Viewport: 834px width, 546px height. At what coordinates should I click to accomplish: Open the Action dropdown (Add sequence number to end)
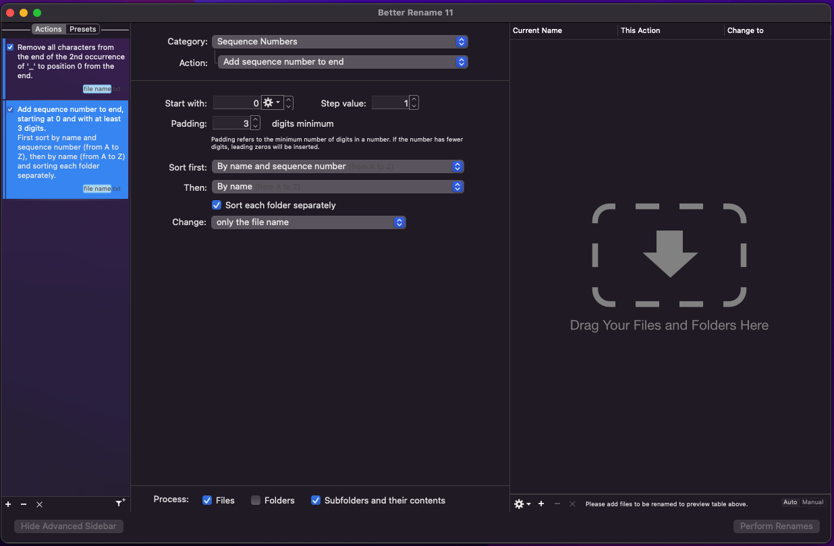tap(343, 62)
